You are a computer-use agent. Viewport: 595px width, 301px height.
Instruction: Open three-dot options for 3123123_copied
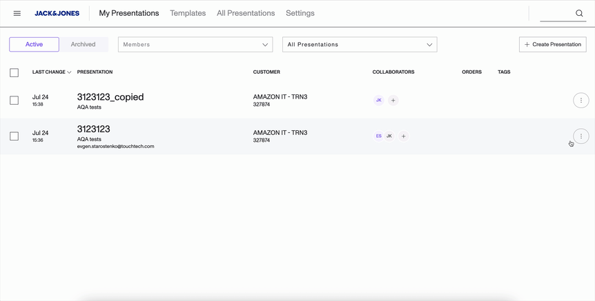click(x=581, y=101)
